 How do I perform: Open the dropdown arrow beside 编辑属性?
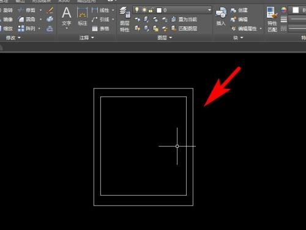261,29
